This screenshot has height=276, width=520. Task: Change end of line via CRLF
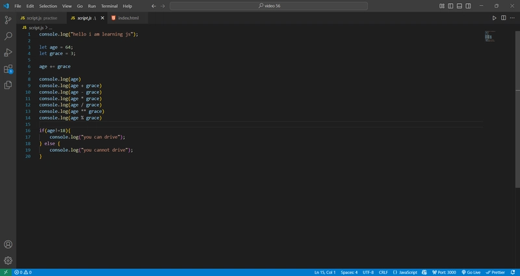point(383,272)
